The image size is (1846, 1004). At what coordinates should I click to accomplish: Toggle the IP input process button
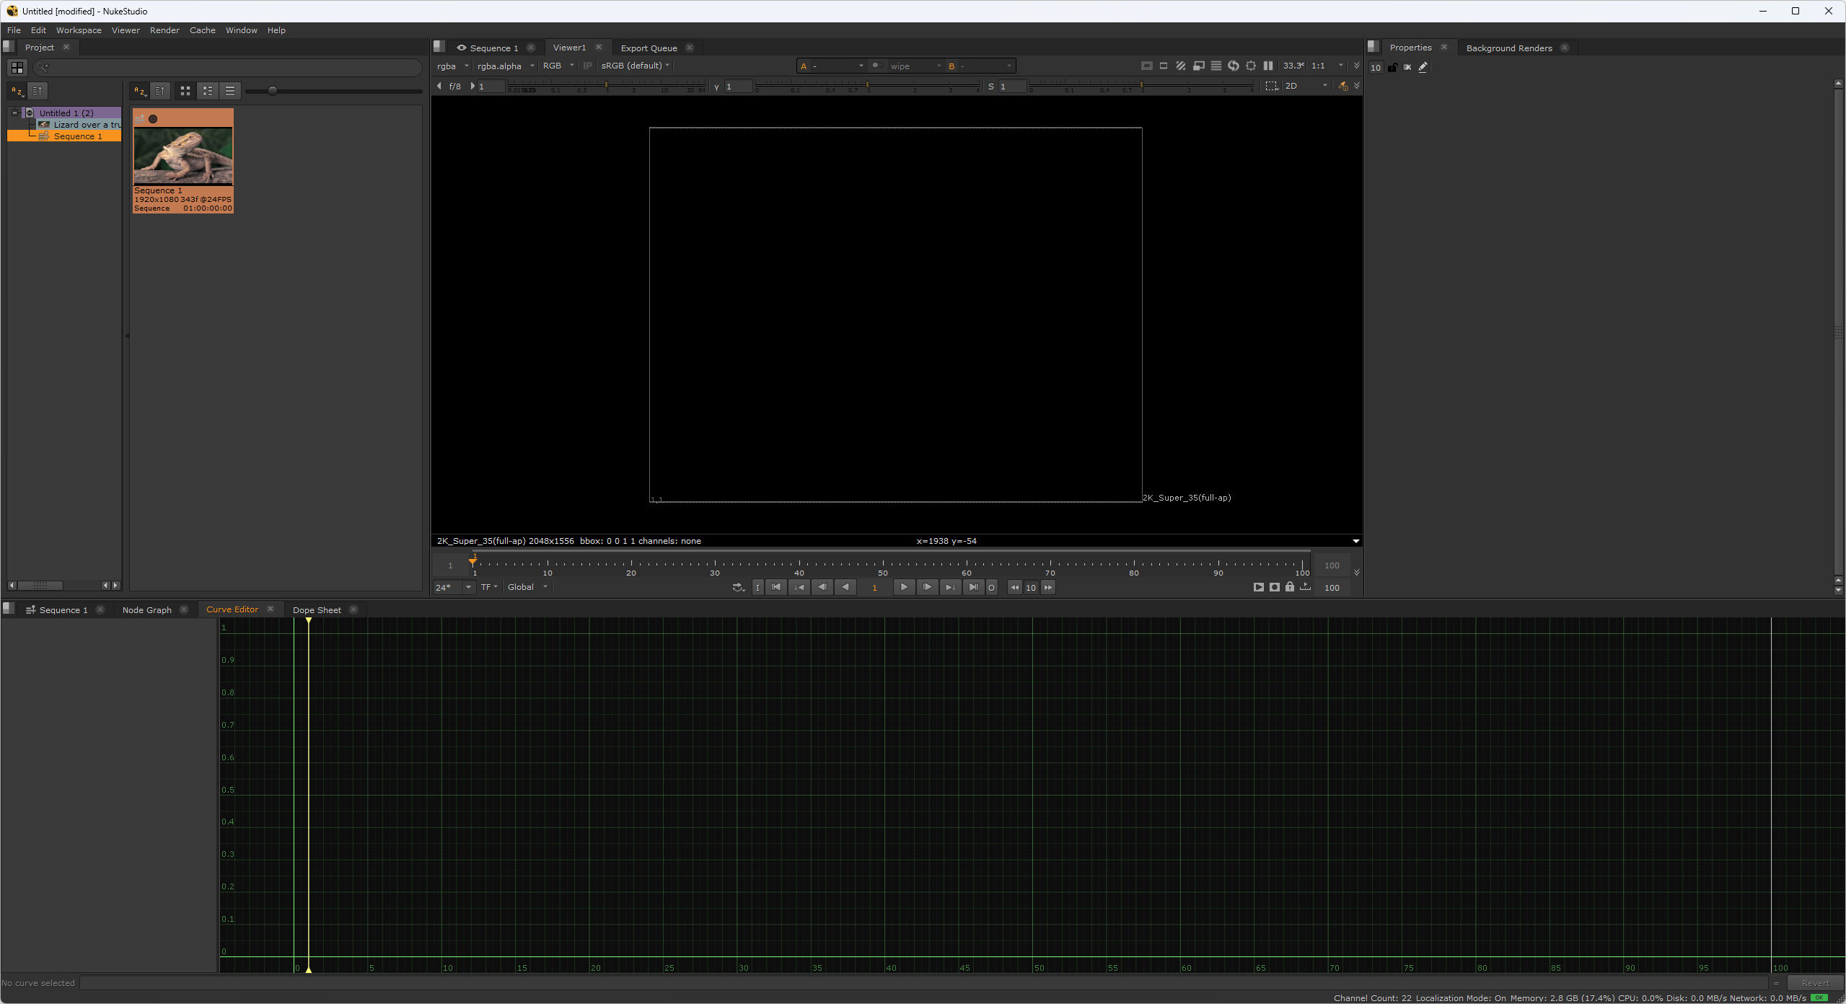tap(587, 66)
